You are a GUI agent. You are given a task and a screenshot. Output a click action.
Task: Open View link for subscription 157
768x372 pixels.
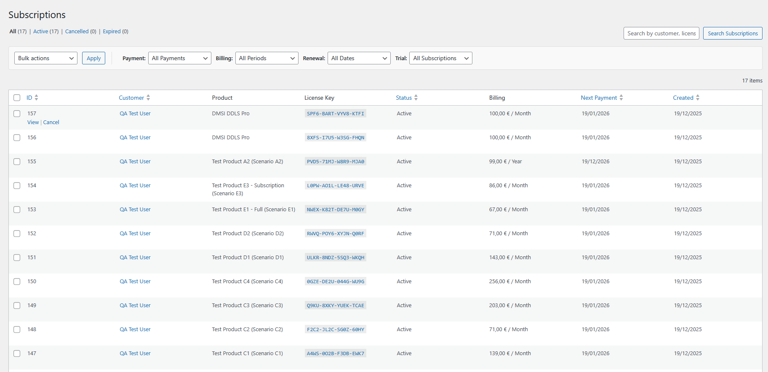33,122
